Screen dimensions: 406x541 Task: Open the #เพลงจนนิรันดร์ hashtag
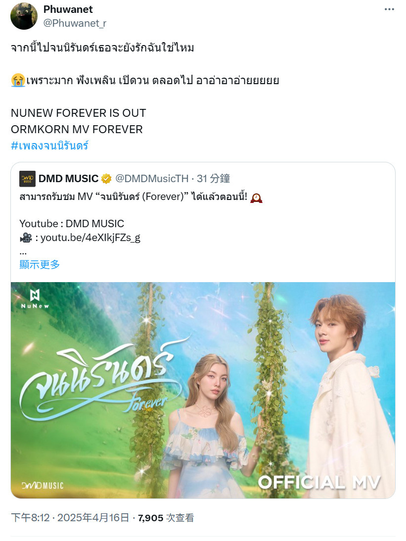[49, 145]
